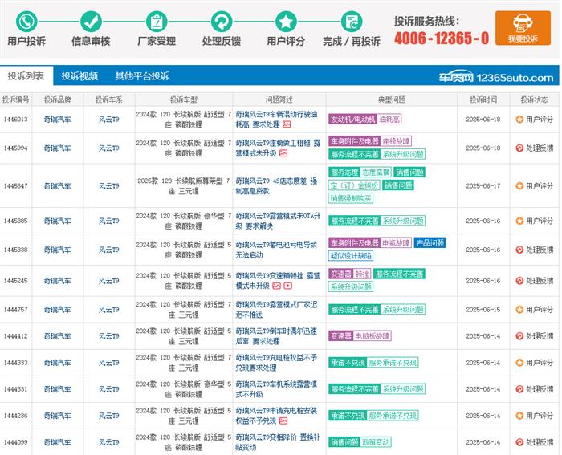562x455 pixels.
Task: Click 处理反馈 status icon for complaint 1444331
Action: [x=519, y=389]
